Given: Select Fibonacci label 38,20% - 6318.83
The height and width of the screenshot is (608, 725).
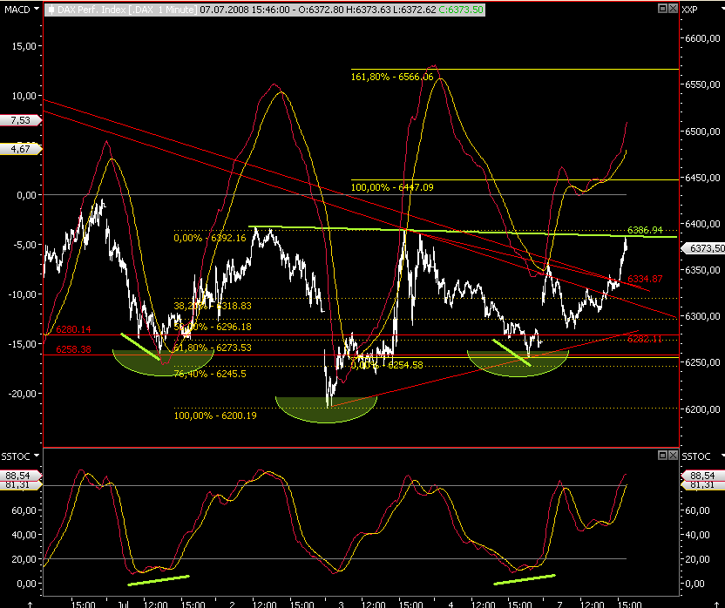Looking at the screenshot, I should pos(213,306).
